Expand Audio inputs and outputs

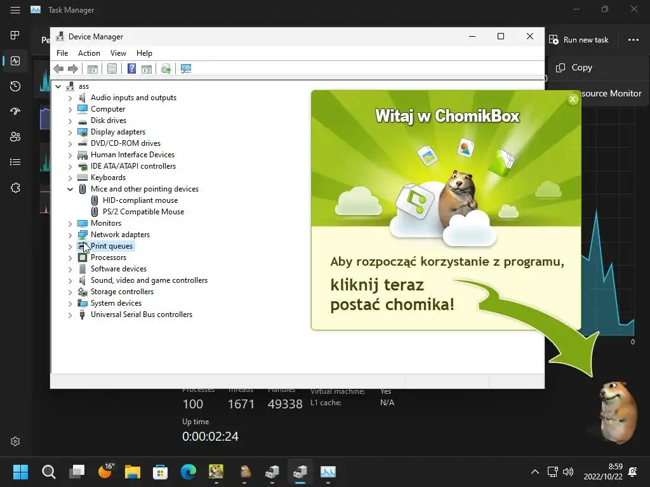tap(70, 98)
